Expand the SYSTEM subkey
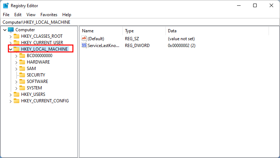This screenshot has width=280, height=158. [x=16, y=88]
